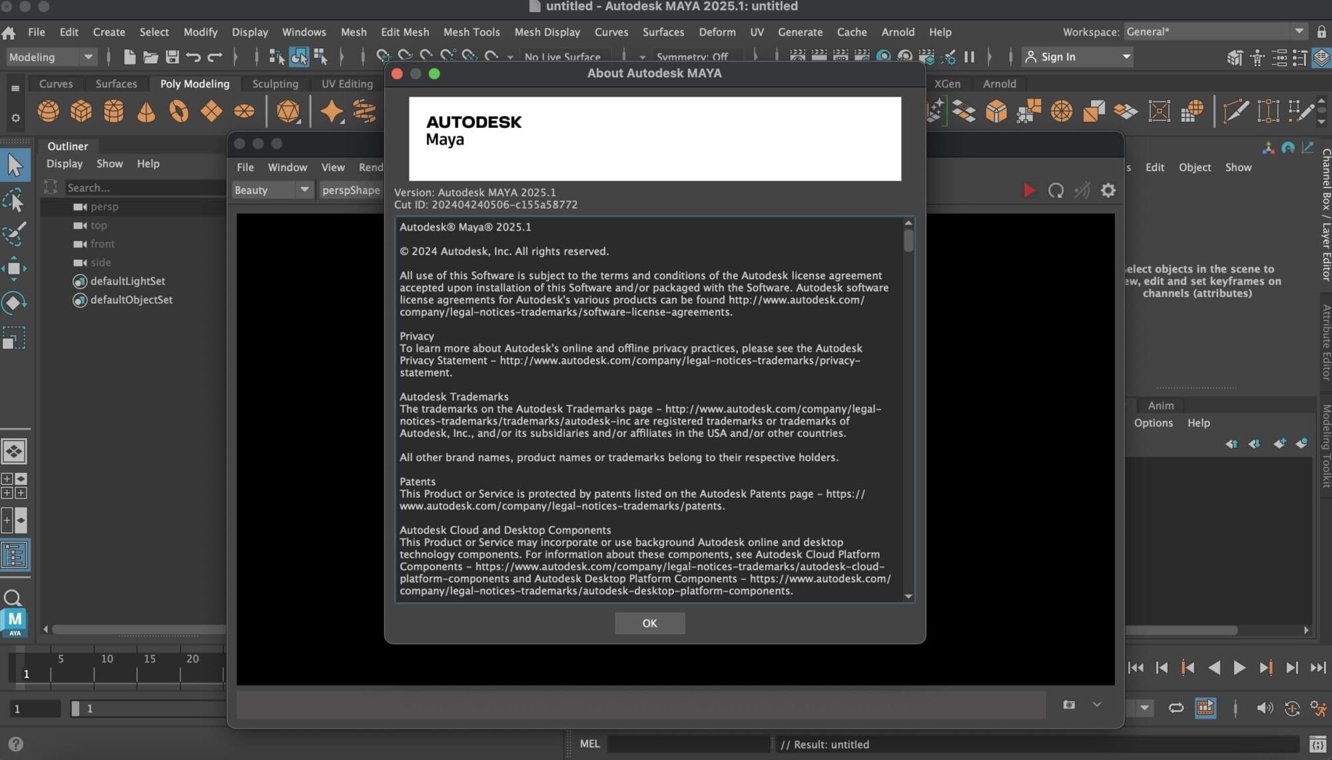The width and height of the screenshot is (1332, 760).
Task: Create a polygon plane from the shelf
Action: click(x=211, y=111)
